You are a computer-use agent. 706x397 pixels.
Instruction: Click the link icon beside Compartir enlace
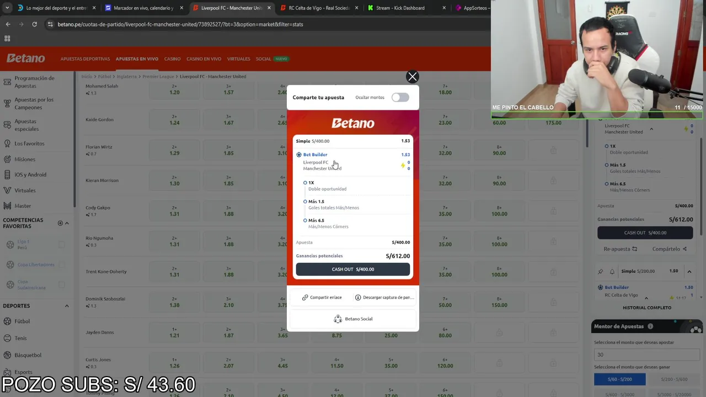click(305, 297)
